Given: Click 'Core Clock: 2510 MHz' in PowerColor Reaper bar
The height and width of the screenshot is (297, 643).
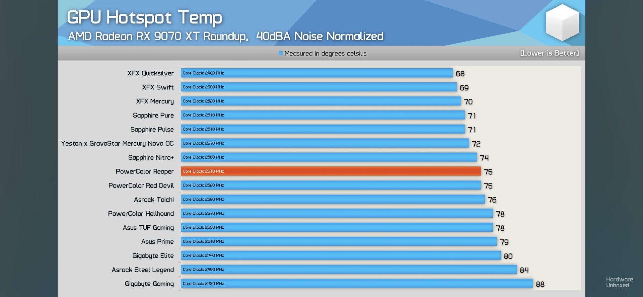Looking at the screenshot, I should (203, 171).
